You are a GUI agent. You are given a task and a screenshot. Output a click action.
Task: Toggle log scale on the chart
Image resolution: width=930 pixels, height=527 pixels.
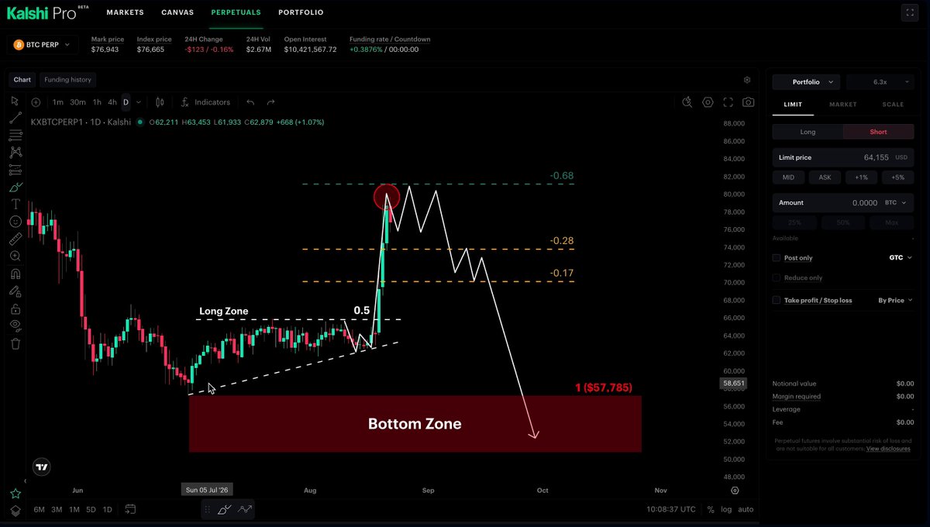click(725, 509)
